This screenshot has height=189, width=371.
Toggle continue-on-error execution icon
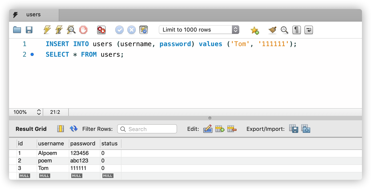click(101, 30)
